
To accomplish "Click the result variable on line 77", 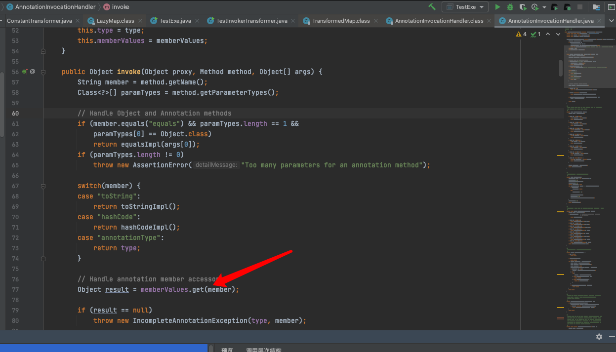I will pyautogui.click(x=117, y=289).
